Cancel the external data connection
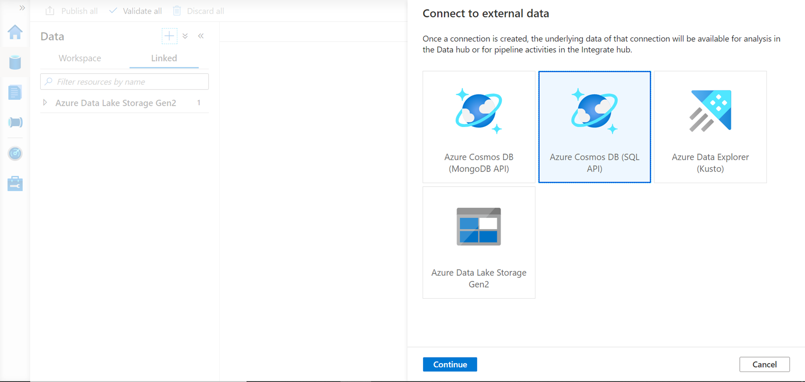The image size is (805, 382). [764, 364]
